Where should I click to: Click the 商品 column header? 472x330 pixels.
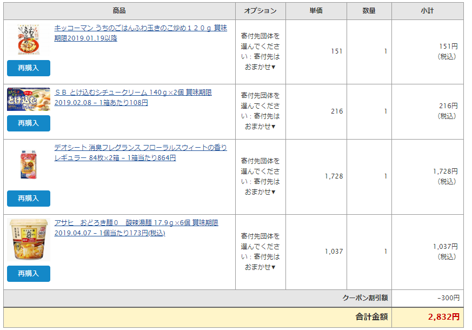[x=119, y=11]
